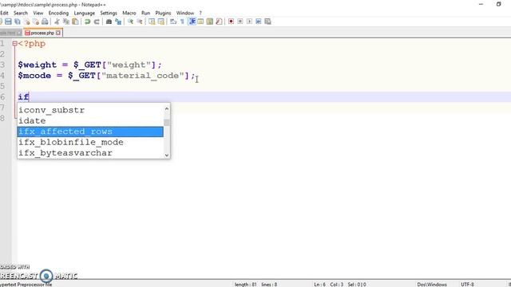511x287 pixels.
Task: Collapse the fold marker beside <?php
Action: 14,43
